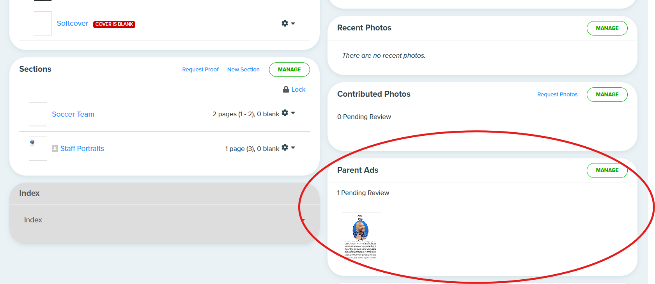Open the Staff Portraits section
The width and height of the screenshot is (655, 284).
coord(82,149)
